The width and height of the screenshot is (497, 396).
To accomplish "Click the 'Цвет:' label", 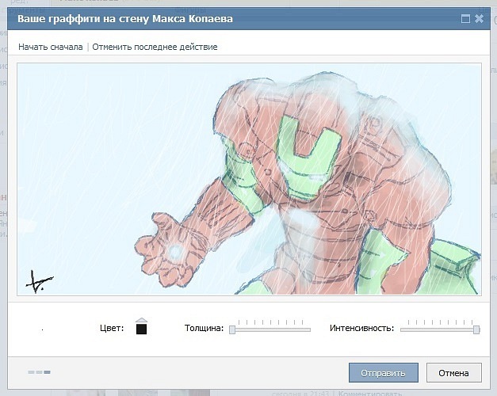I will [x=112, y=328].
